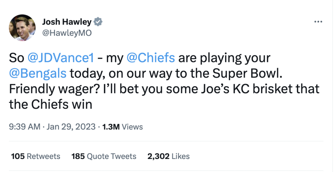Click the Jan 29, 2023 date

[x=71, y=127]
